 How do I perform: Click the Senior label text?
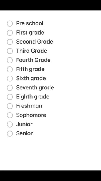point(24,133)
